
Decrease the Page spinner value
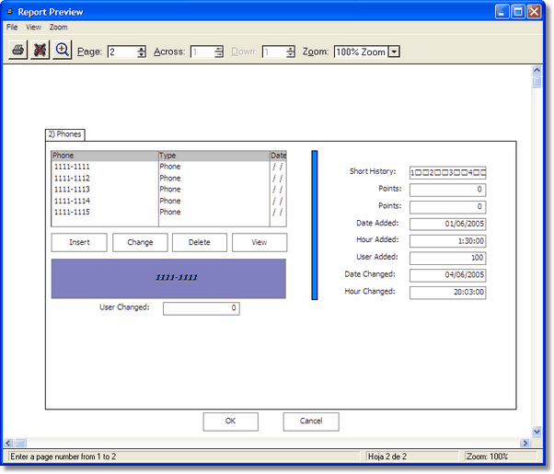click(142, 55)
